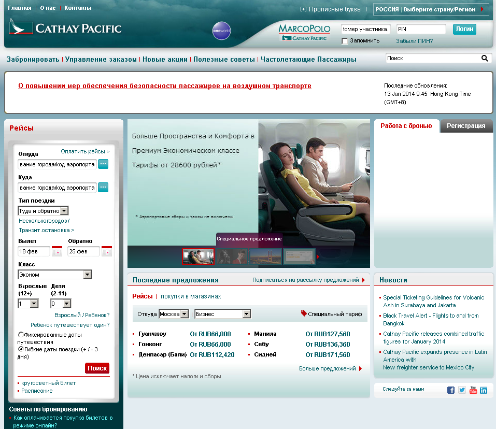
Task: Switch to the Регистрация tab
Action: pyautogui.click(x=466, y=126)
